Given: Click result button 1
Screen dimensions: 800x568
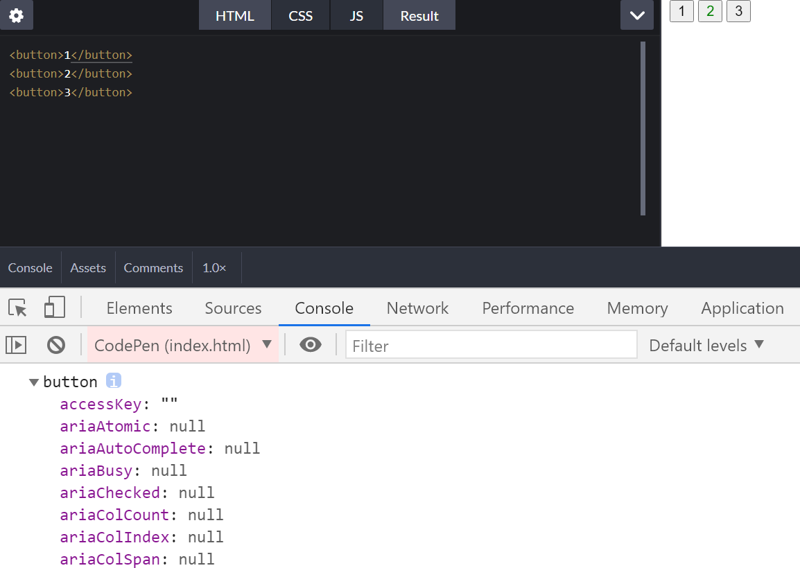Looking at the screenshot, I should coord(681,11).
